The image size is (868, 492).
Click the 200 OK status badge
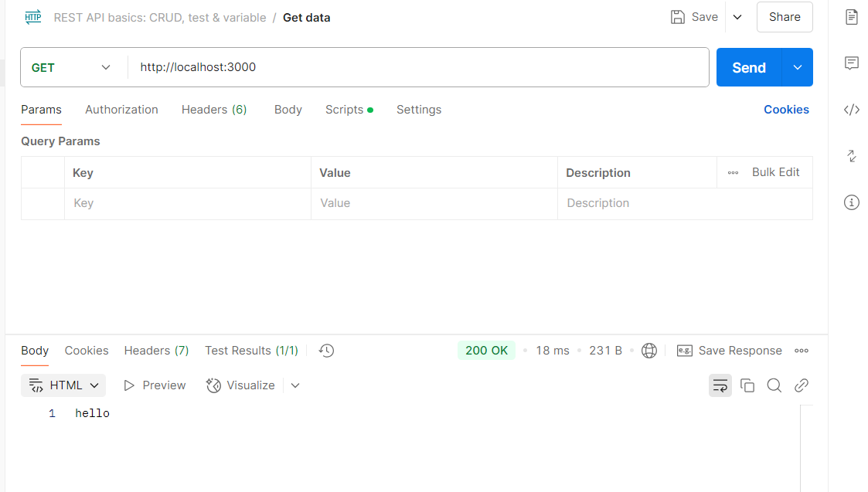(x=486, y=351)
